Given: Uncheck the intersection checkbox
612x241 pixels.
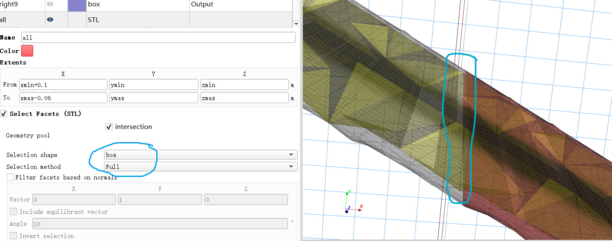Looking at the screenshot, I should click(x=109, y=127).
